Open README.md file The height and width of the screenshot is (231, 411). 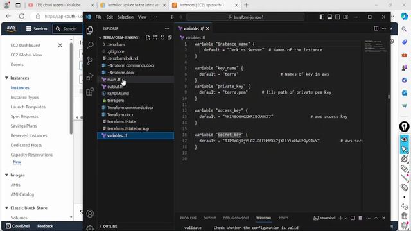click(136, 94)
